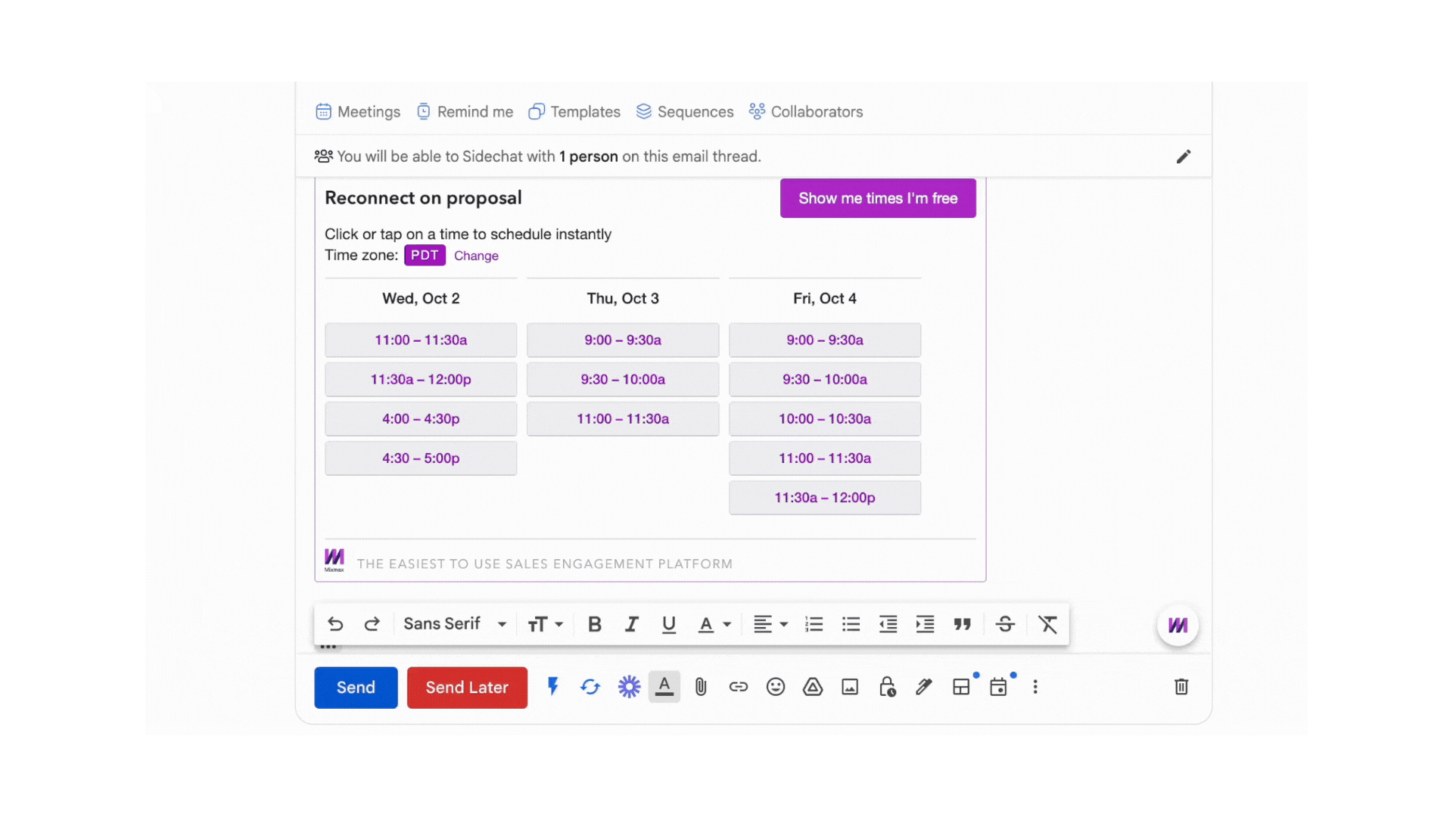Toggle italic formatting
Screen dimensions: 1453x817
click(x=632, y=624)
